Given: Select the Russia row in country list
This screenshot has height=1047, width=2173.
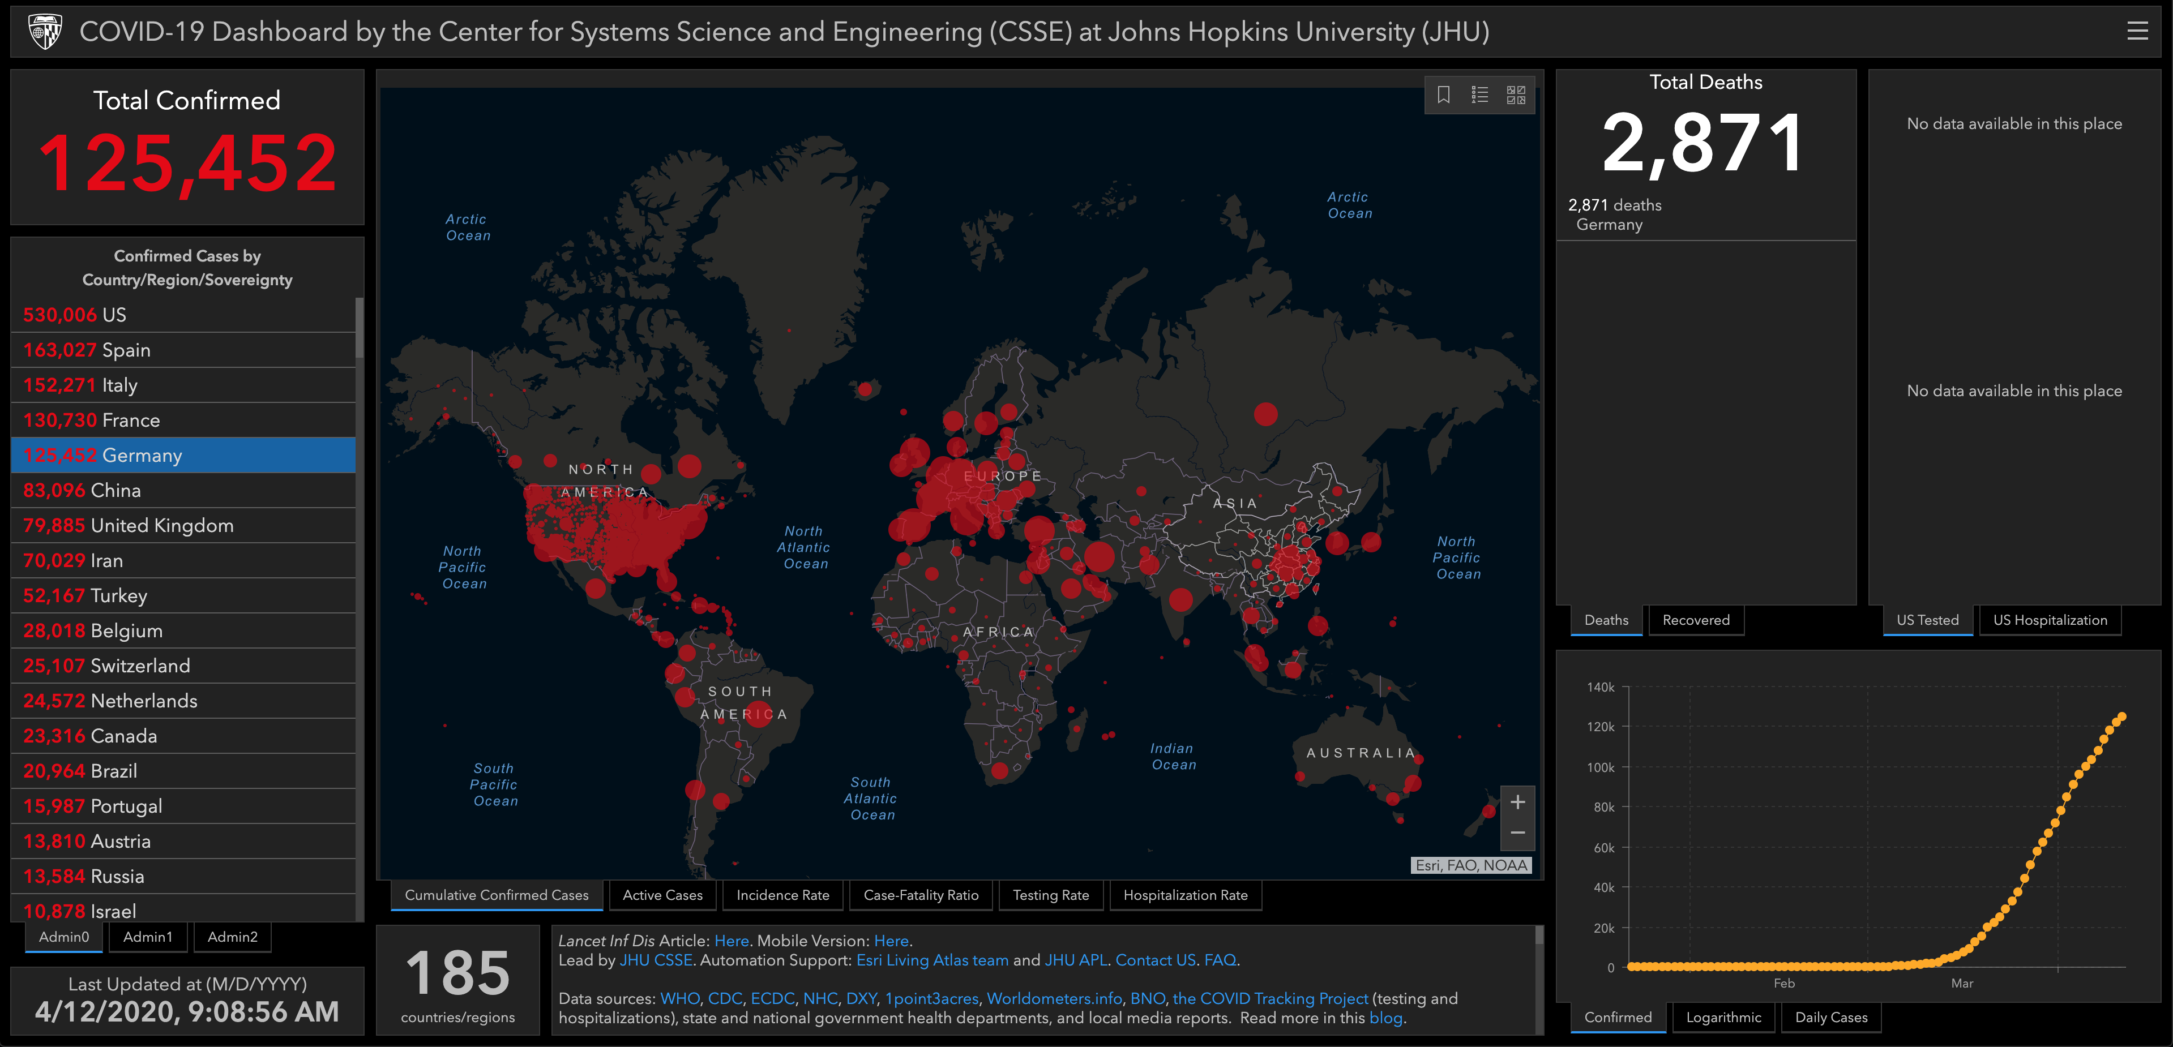Looking at the screenshot, I should [183, 877].
